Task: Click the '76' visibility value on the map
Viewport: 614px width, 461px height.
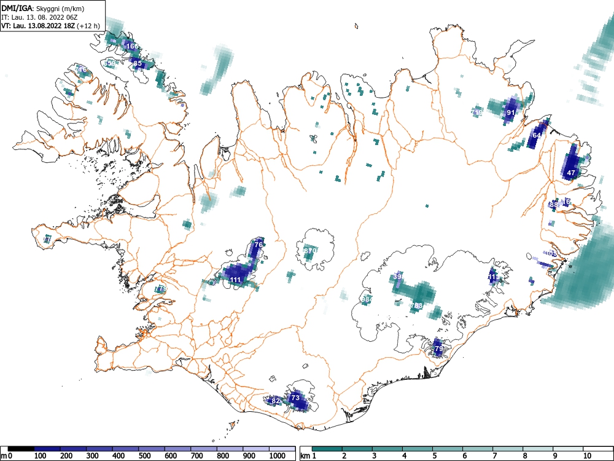Action: pos(258,245)
